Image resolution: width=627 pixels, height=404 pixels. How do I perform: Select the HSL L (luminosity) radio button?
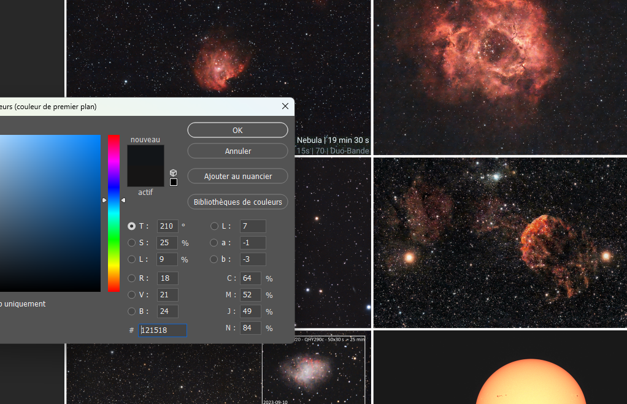[x=131, y=259]
